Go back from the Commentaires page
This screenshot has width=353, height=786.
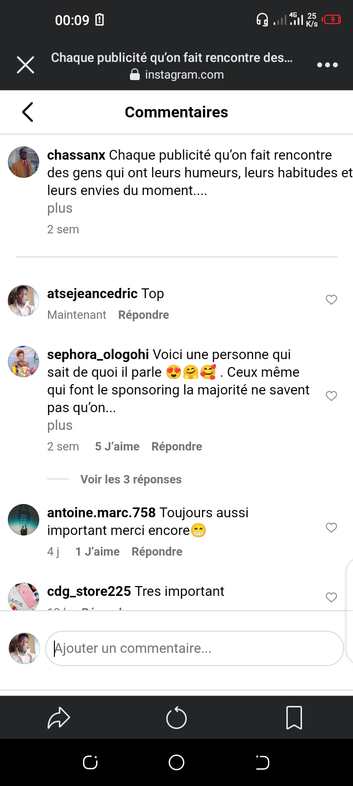pos(28,112)
